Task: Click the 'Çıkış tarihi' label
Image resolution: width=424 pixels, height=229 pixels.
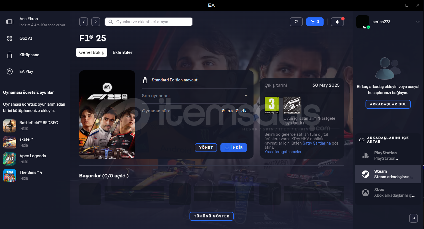Action: pos(276,85)
